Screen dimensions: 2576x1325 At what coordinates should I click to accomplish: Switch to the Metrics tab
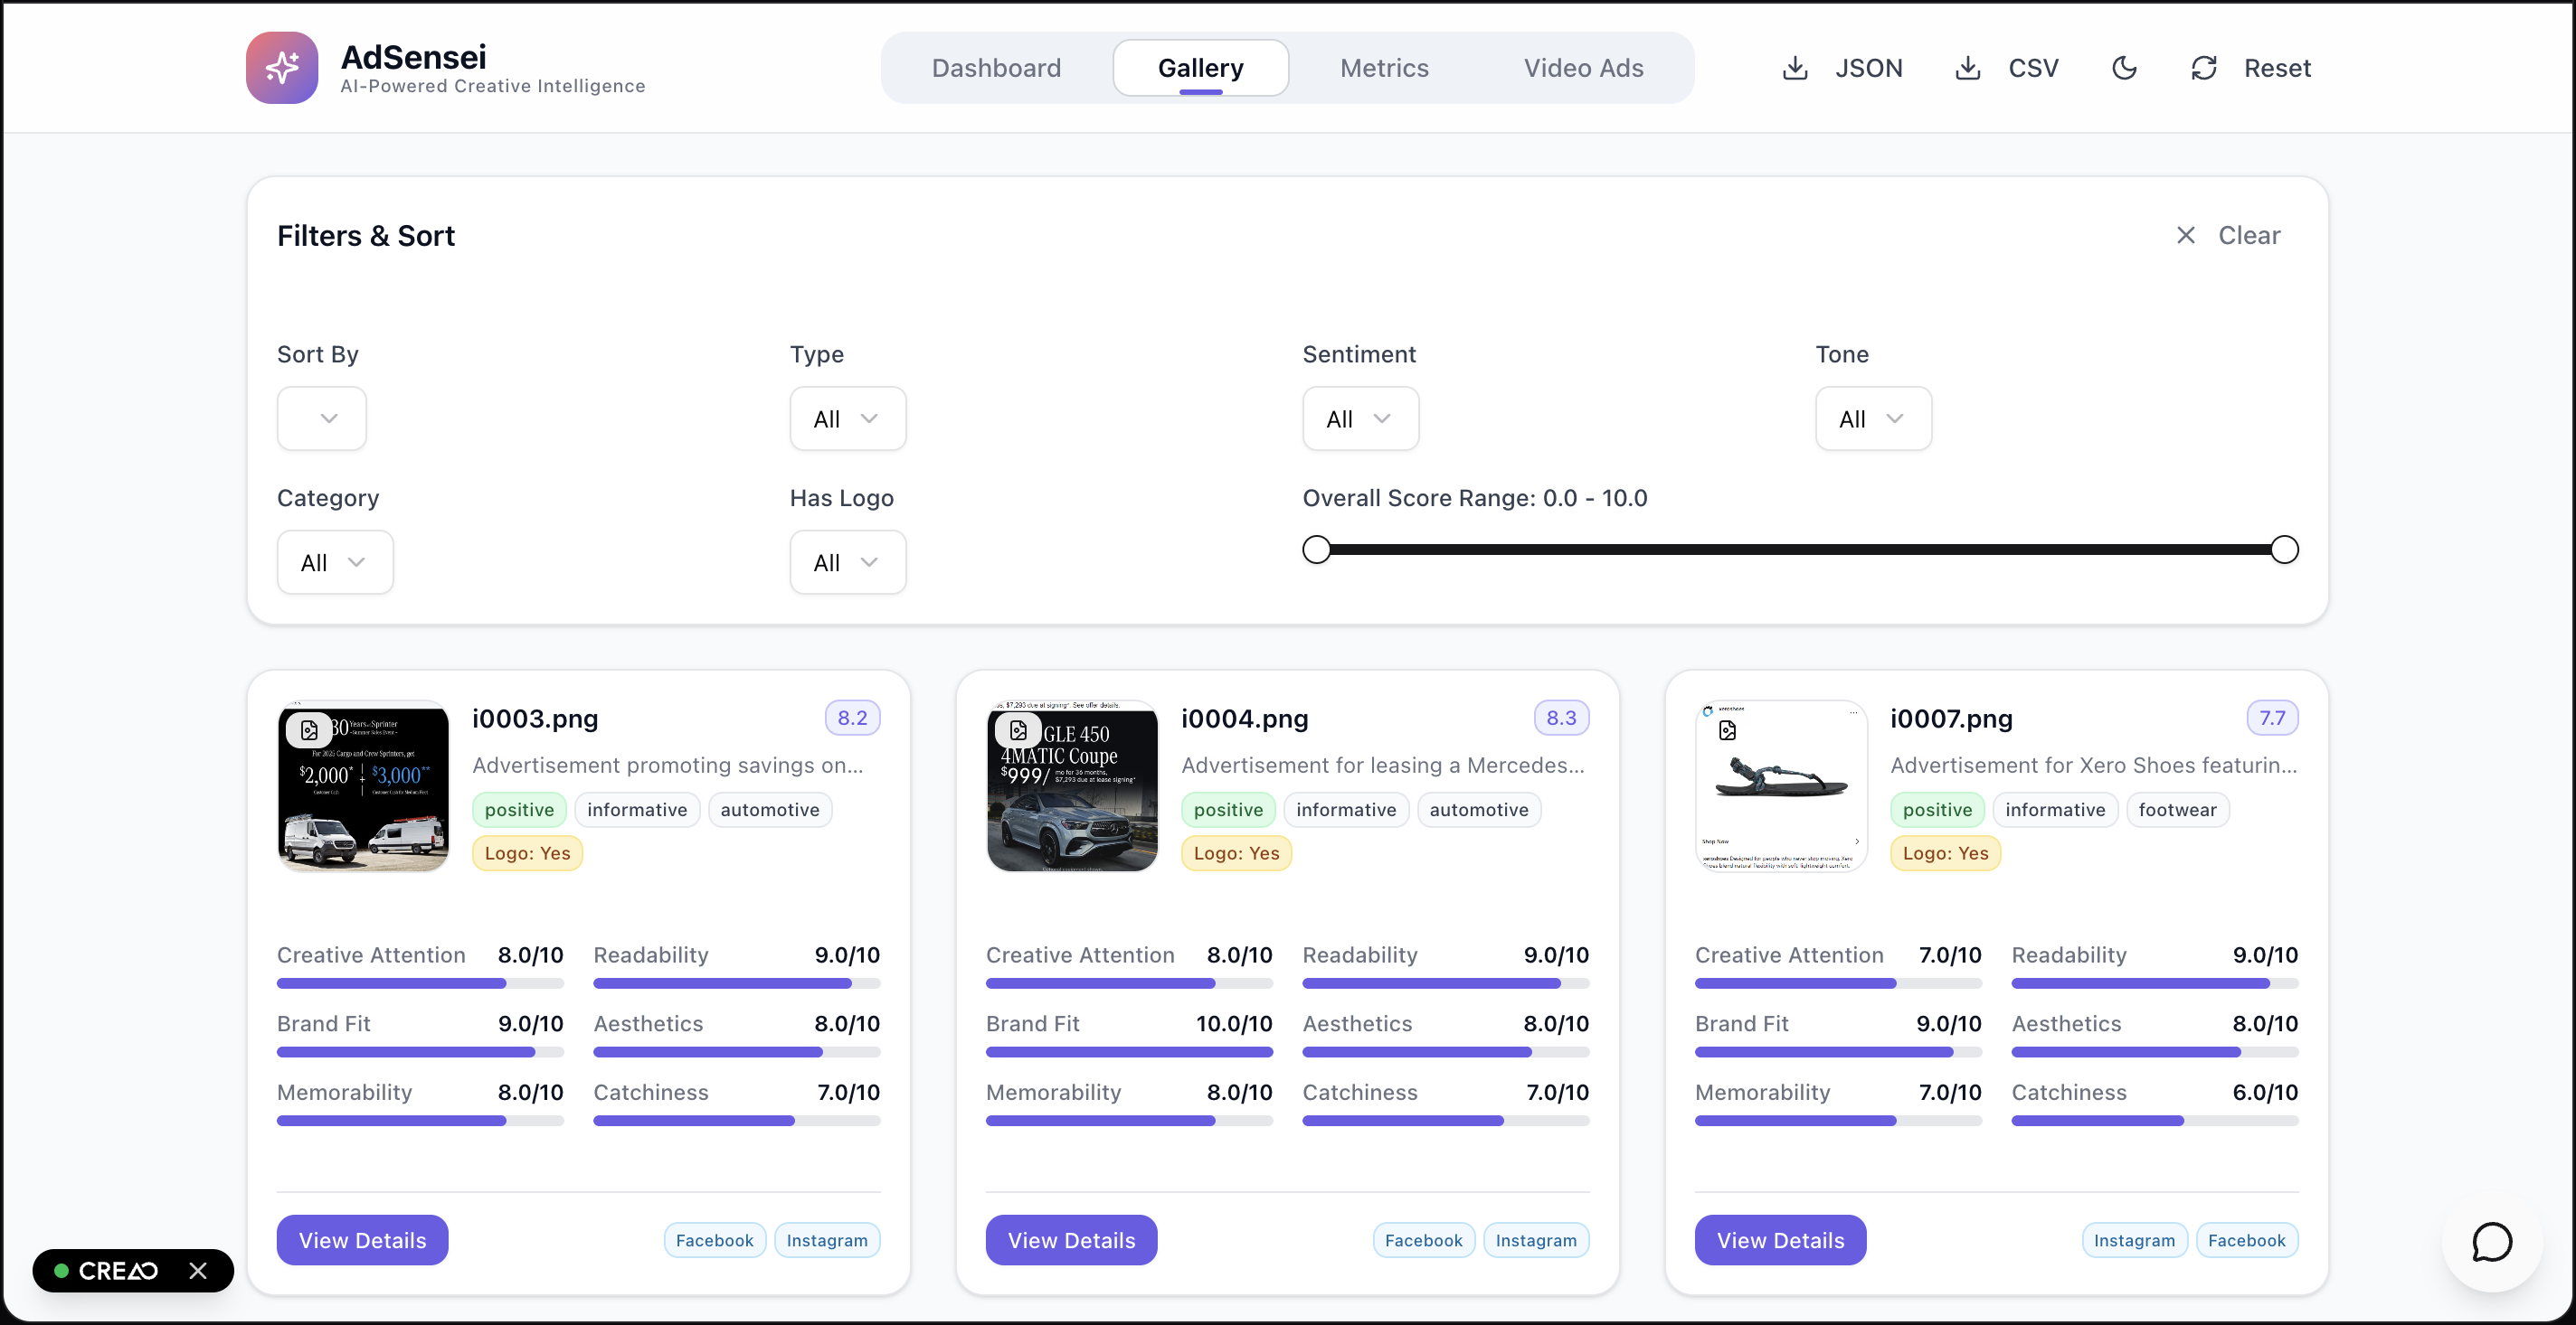[x=1384, y=68]
